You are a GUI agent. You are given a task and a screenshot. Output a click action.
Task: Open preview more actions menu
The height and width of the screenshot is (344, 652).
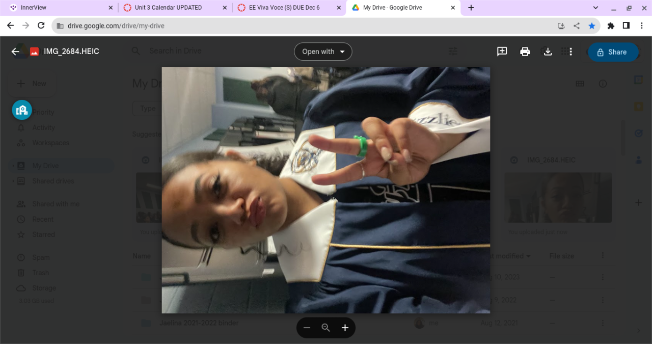point(571,51)
